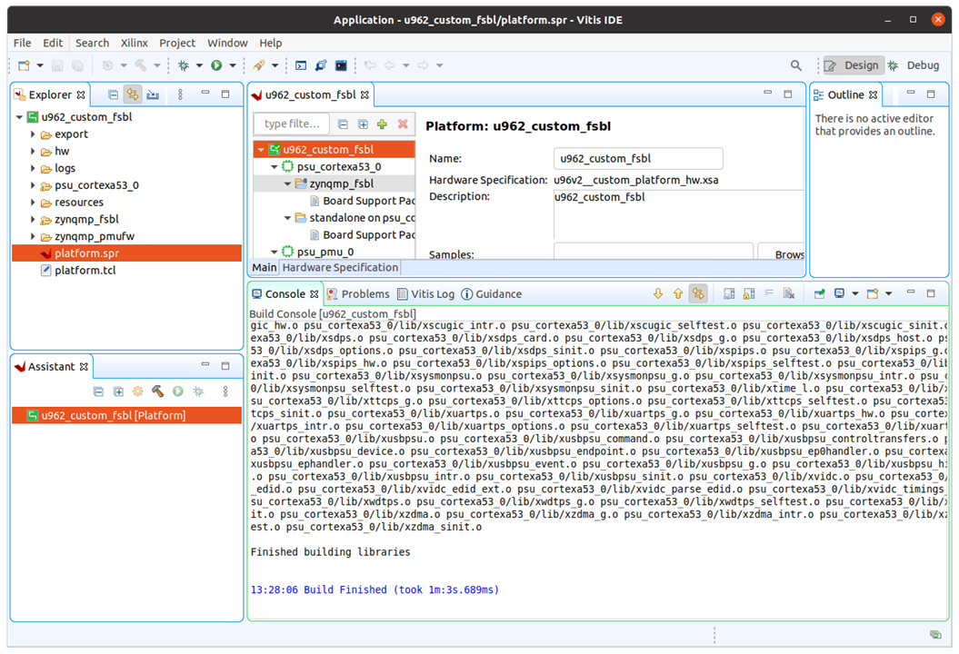Switch to Hardware Specification tab

pos(340,268)
